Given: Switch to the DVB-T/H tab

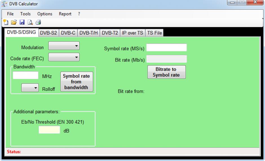Looking at the screenshot, I should [x=89, y=33].
